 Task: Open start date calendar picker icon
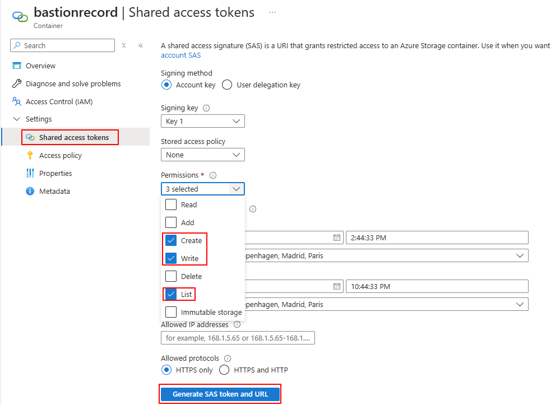(x=337, y=238)
